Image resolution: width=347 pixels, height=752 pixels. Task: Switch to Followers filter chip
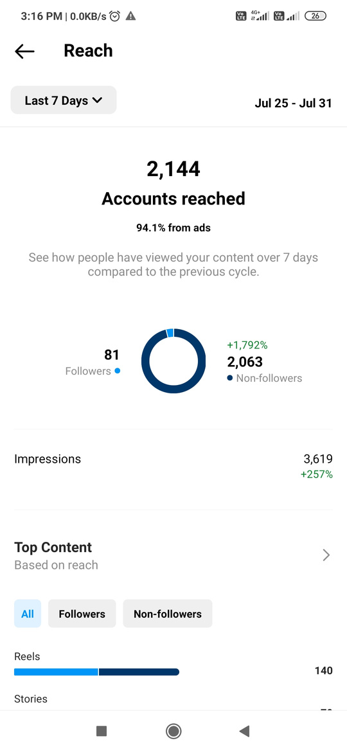(82, 613)
